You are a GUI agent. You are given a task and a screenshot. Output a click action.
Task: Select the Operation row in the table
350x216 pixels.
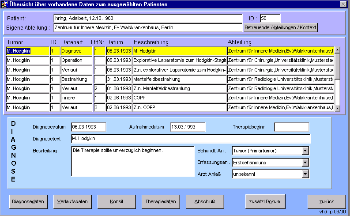pyautogui.click(x=72, y=60)
